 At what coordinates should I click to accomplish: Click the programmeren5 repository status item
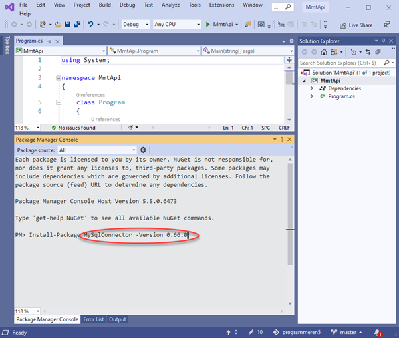(297, 332)
